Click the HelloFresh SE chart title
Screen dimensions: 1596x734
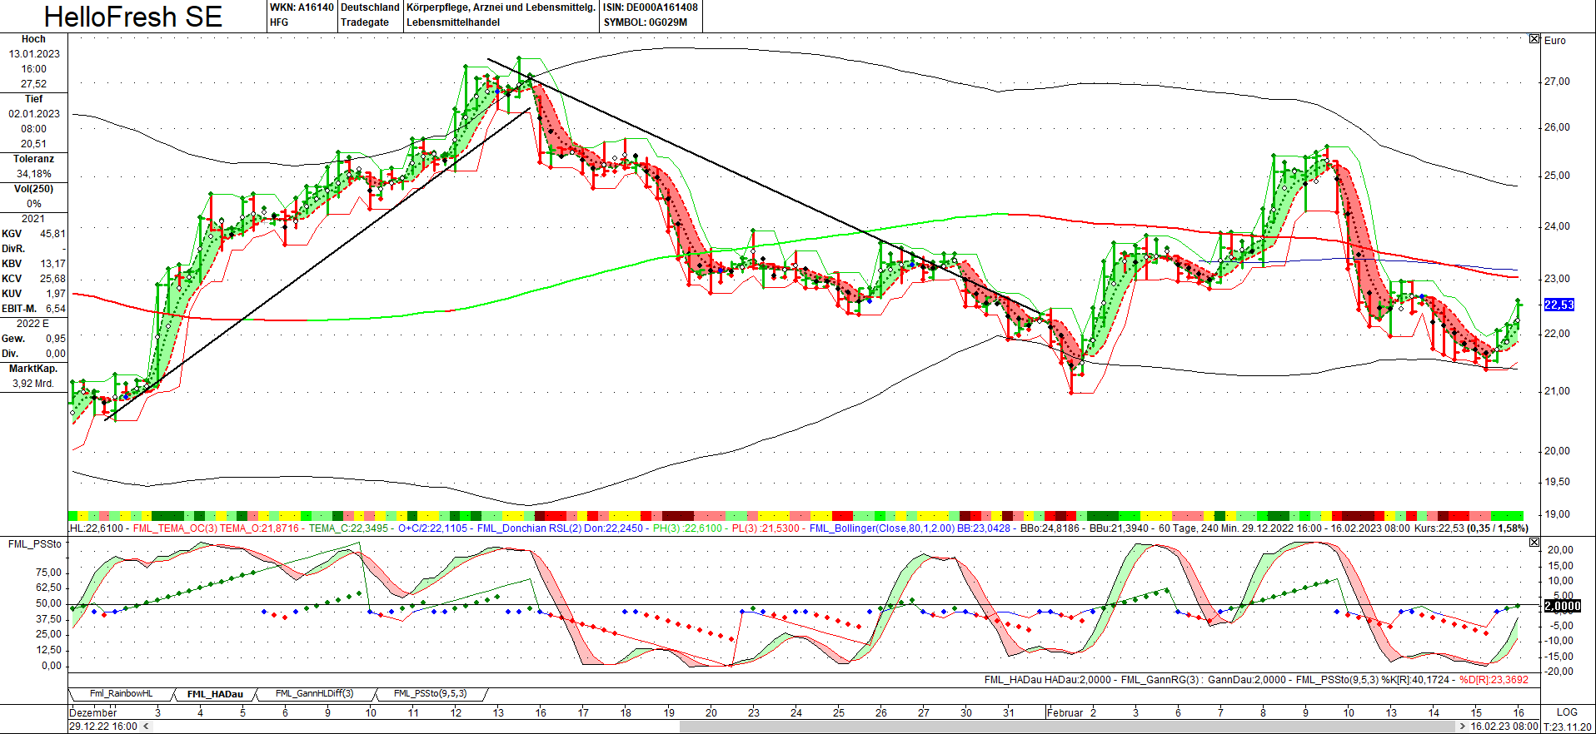[133, 17]
